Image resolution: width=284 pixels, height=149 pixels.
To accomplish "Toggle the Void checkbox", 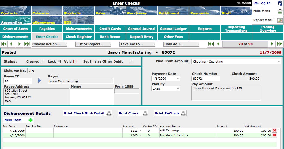I will pyautogui.click(x=75, y=61).
